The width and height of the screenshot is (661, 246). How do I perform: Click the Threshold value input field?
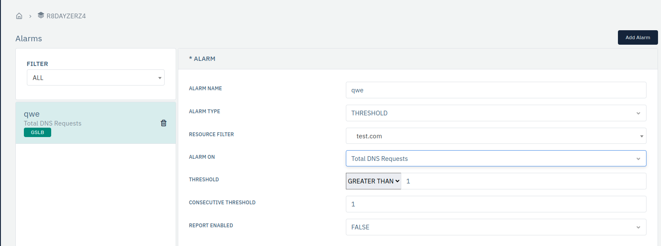click(524, 181)
